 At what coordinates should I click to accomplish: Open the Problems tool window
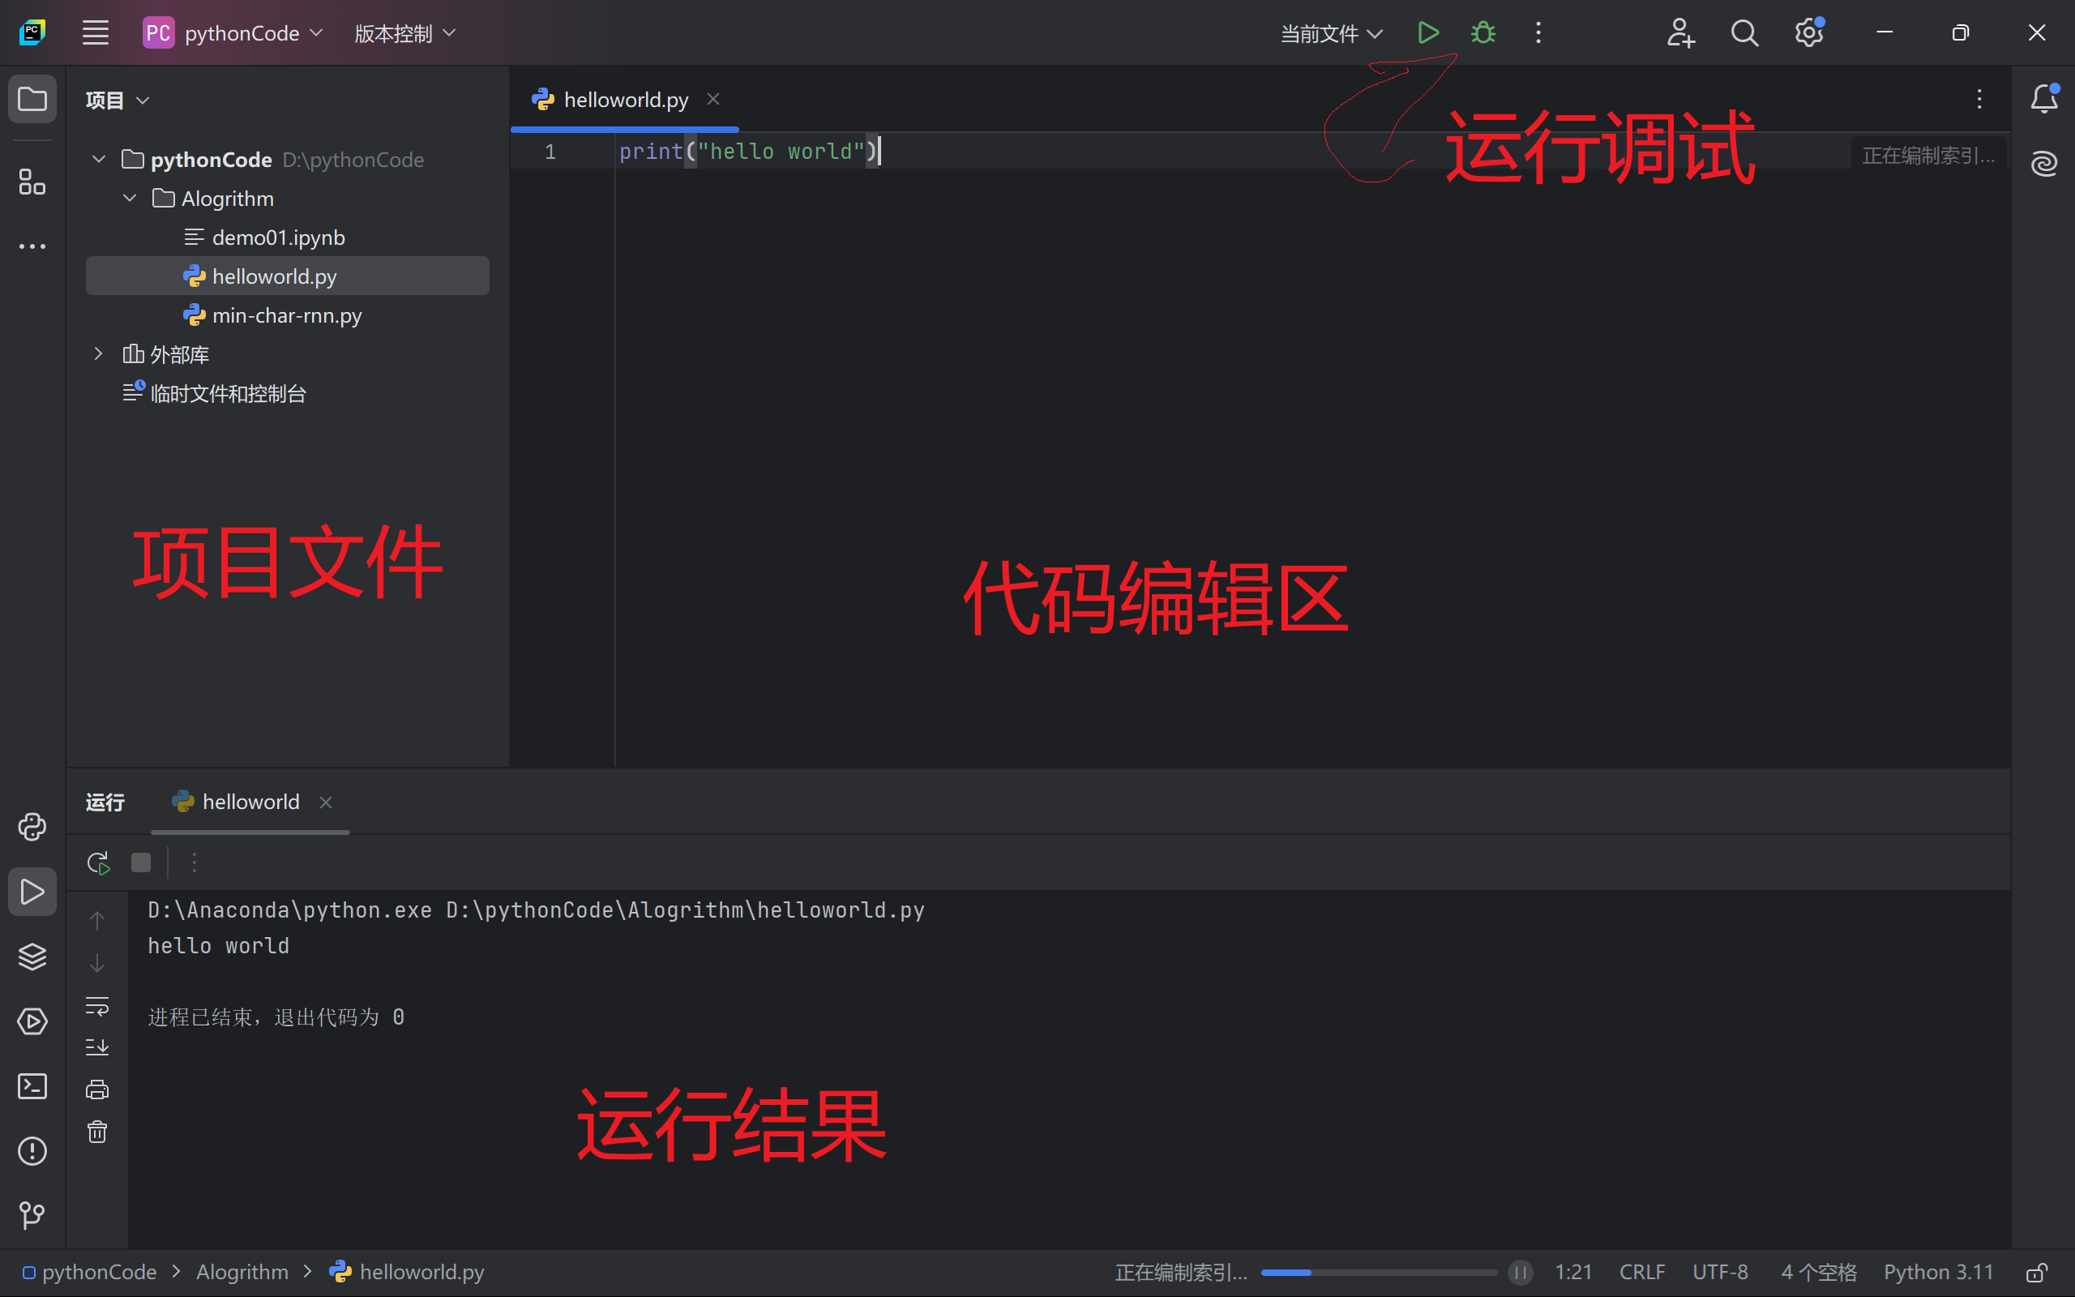pyautogui.click(x=32, y=1150)
